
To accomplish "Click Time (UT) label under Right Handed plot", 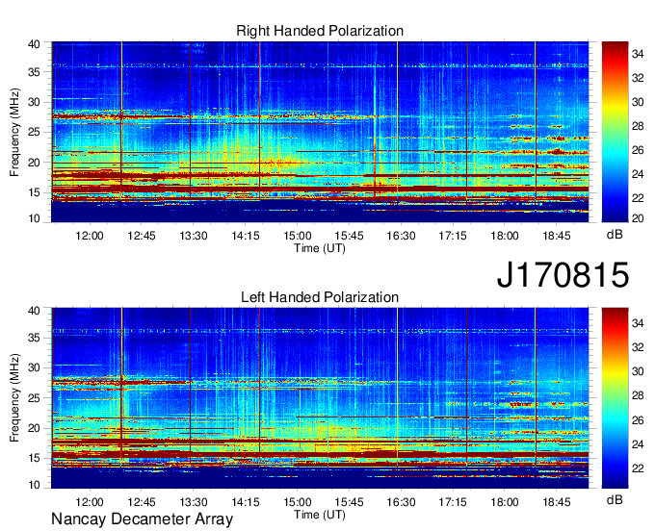I will click(x=320, y=248).
